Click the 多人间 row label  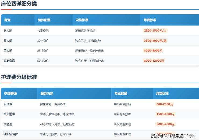[8, 31]
